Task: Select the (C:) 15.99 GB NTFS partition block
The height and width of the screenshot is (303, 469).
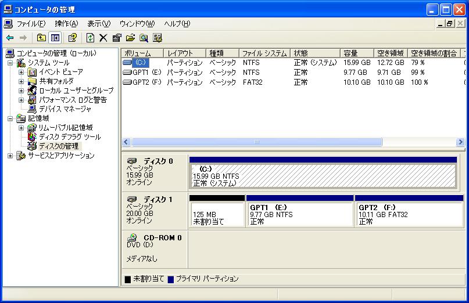Action: click(x=323, y=173)
